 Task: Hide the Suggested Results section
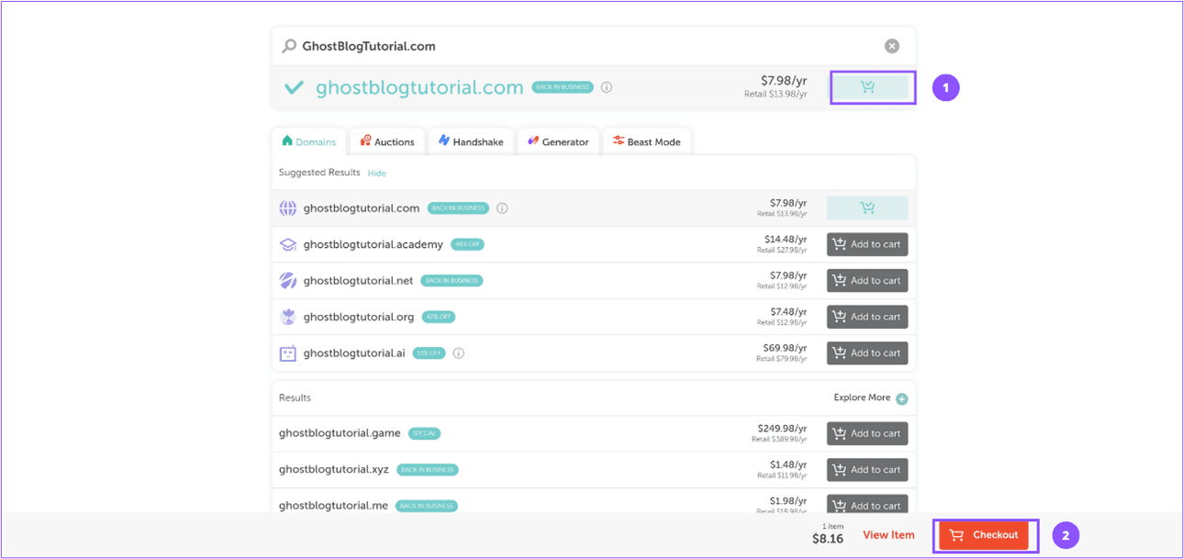(376, 173)
